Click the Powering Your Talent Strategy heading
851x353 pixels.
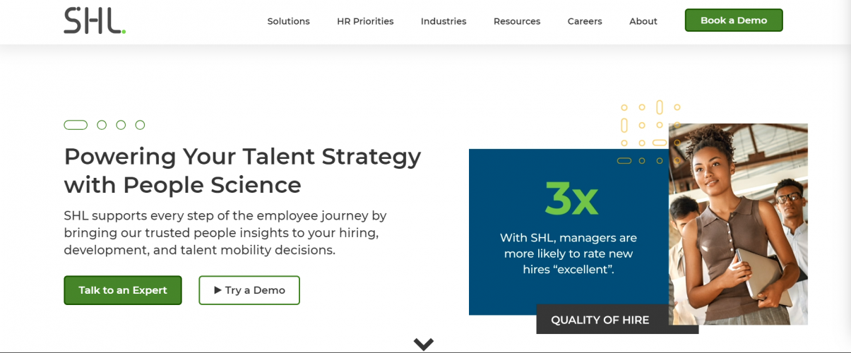tap(242, 170)
